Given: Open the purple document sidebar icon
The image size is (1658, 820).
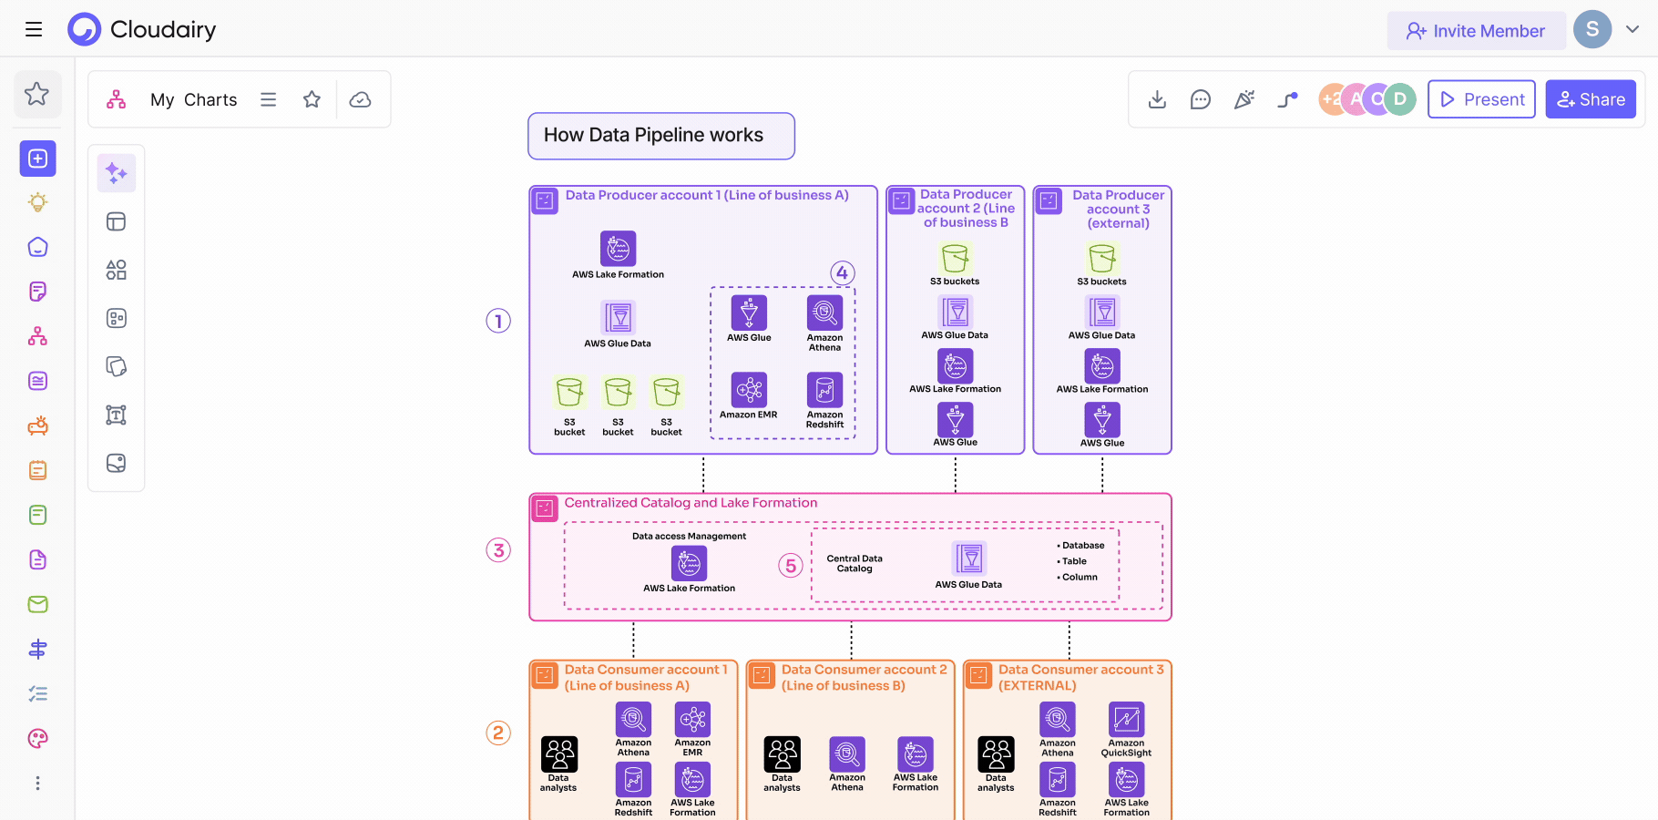Looking at the screenshot, I should coord(38,559).
